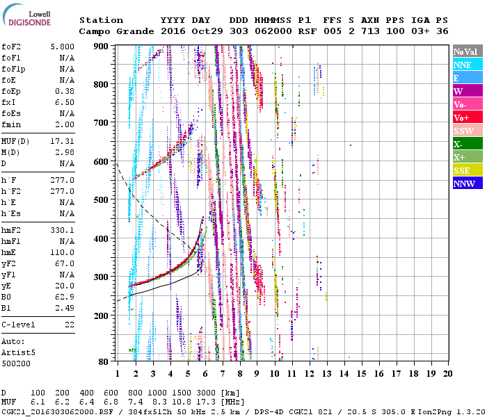Click the day number 303
This screenshot has height=417, width=487.
pyautogui.click(x=239, y=31)
